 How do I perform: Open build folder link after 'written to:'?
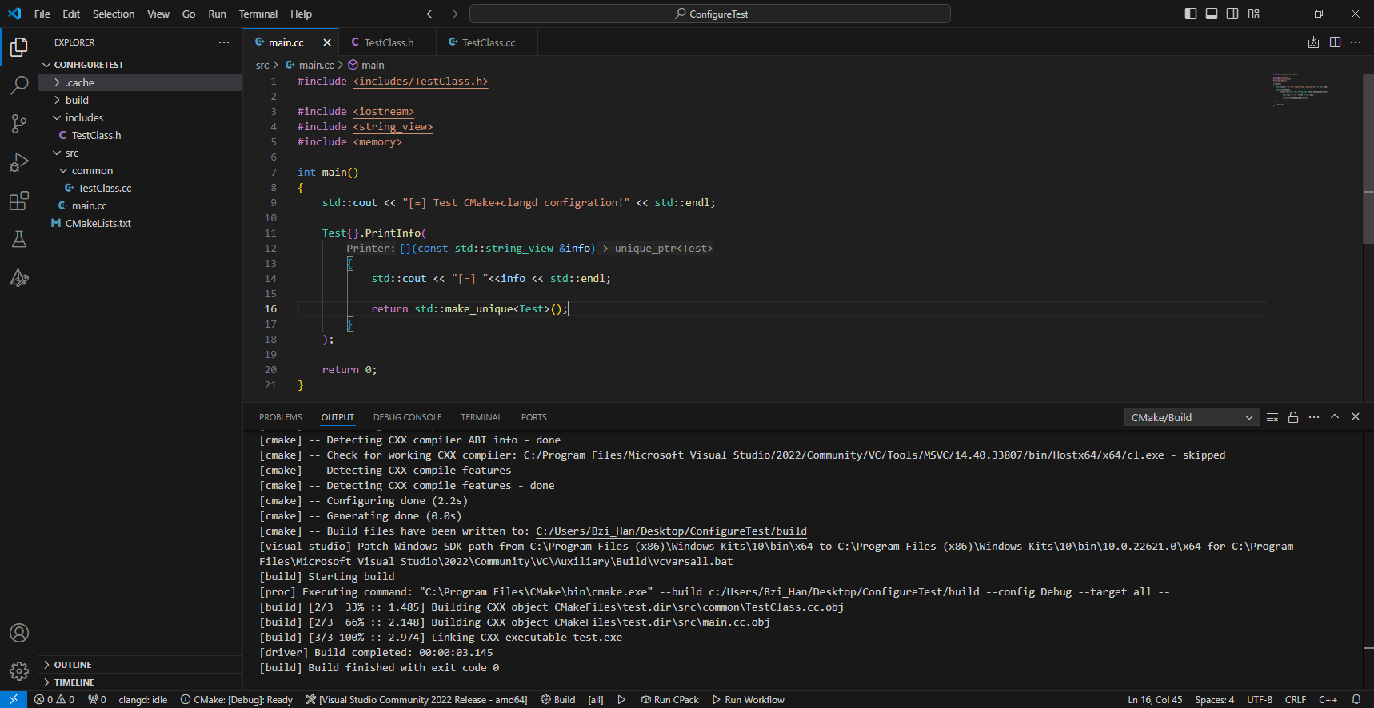click(671, 531)
